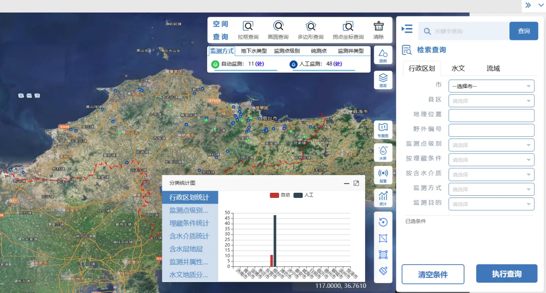Toggle 自动监测 points via green icon
Image resolution: width=546 pixels, height=293 pixels.
[x=215, y=64]
